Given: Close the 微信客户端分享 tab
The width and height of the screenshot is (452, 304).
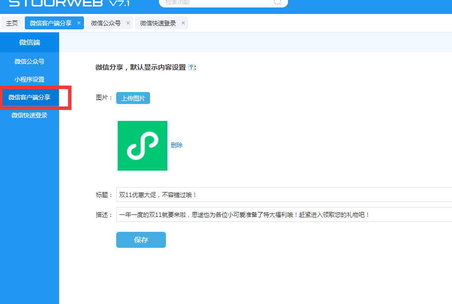Looking at the screenshot, I should click(x=79, y=23).
